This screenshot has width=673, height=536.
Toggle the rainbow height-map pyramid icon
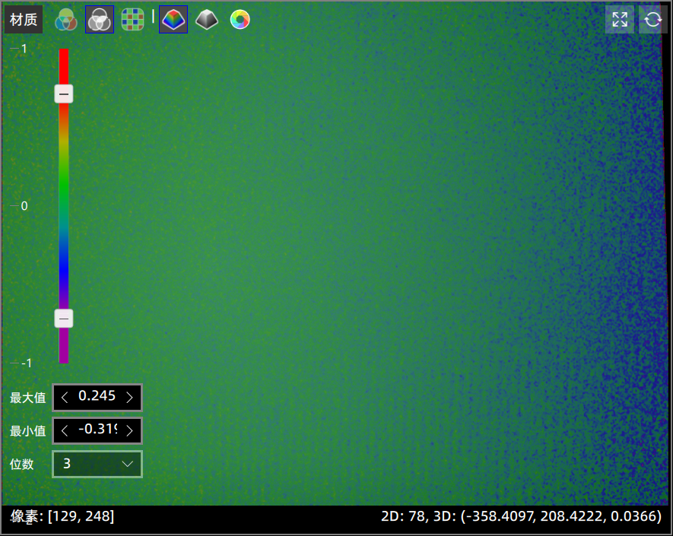pos(173,20)
